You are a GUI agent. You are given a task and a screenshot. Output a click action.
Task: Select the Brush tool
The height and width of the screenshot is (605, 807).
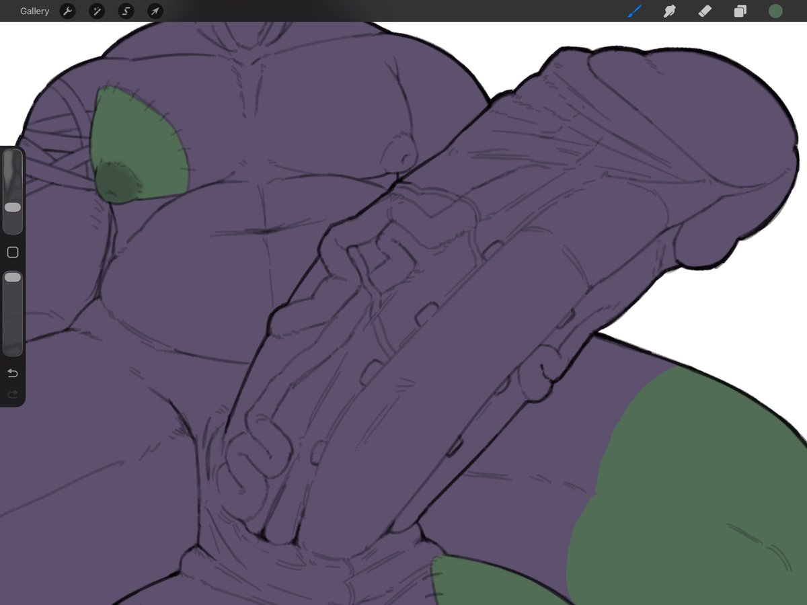click(634, 11)
